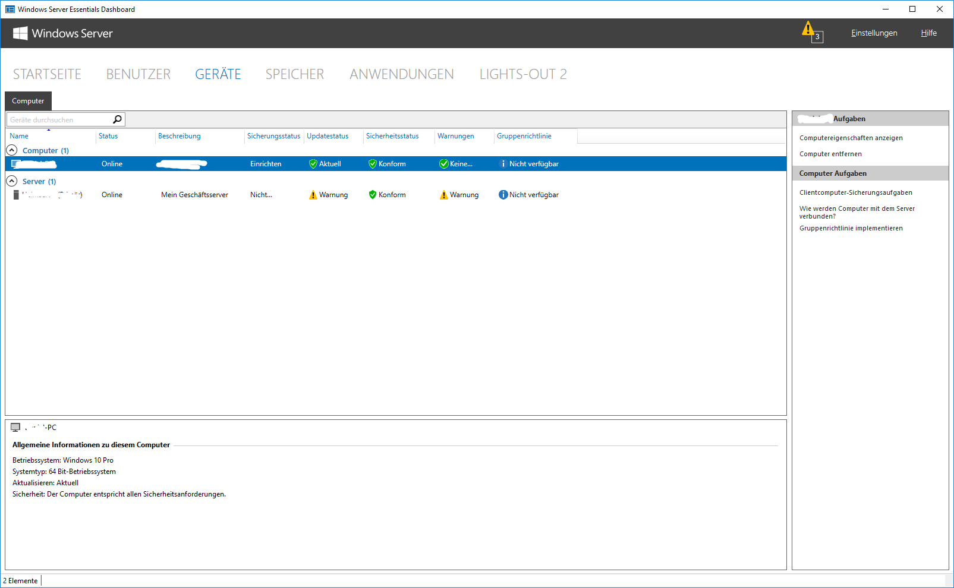
Task: Collapse the Computer (1) group
Action: [12, 150]
